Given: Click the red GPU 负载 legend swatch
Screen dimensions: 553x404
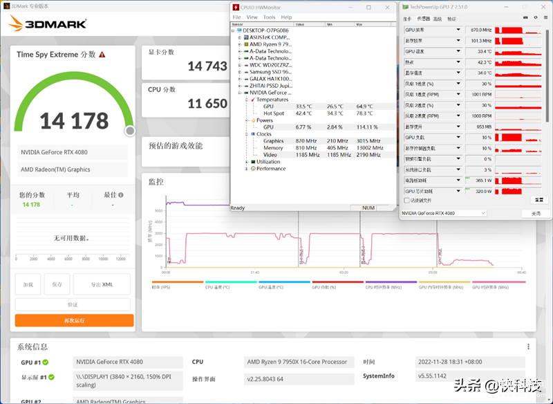Looking at the screenshot, I should (x=337, y=282).
